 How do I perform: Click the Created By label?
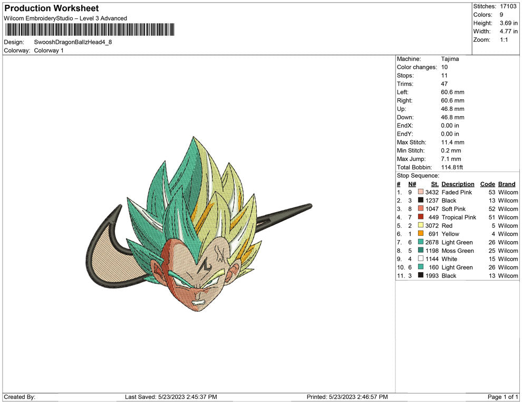pyautogui.click(x=20, y=397)
